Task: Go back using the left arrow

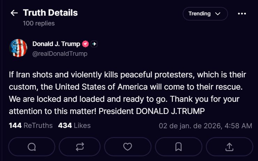Action: [14, 13]
